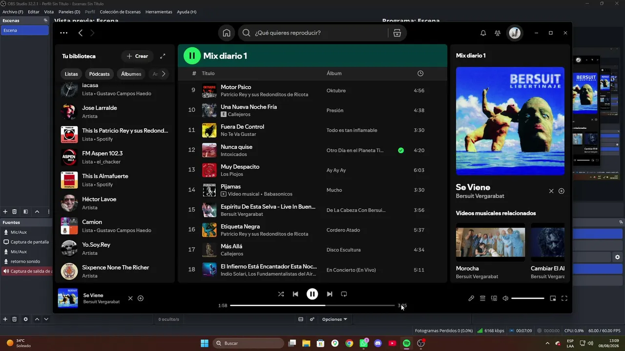
Task: Filter the library by Listas
Action: coord(71,74)
